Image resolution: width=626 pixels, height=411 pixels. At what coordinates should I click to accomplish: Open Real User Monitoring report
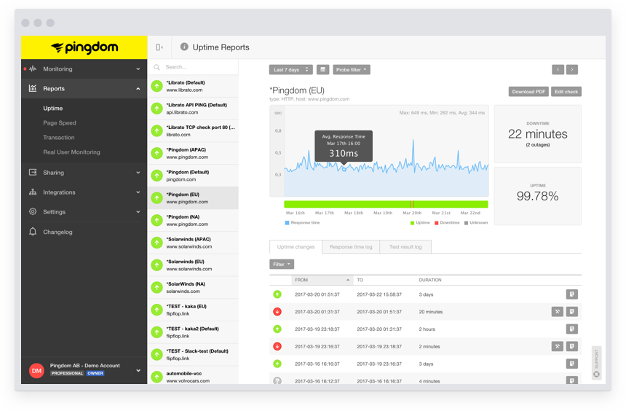click(x=71, y=152)
